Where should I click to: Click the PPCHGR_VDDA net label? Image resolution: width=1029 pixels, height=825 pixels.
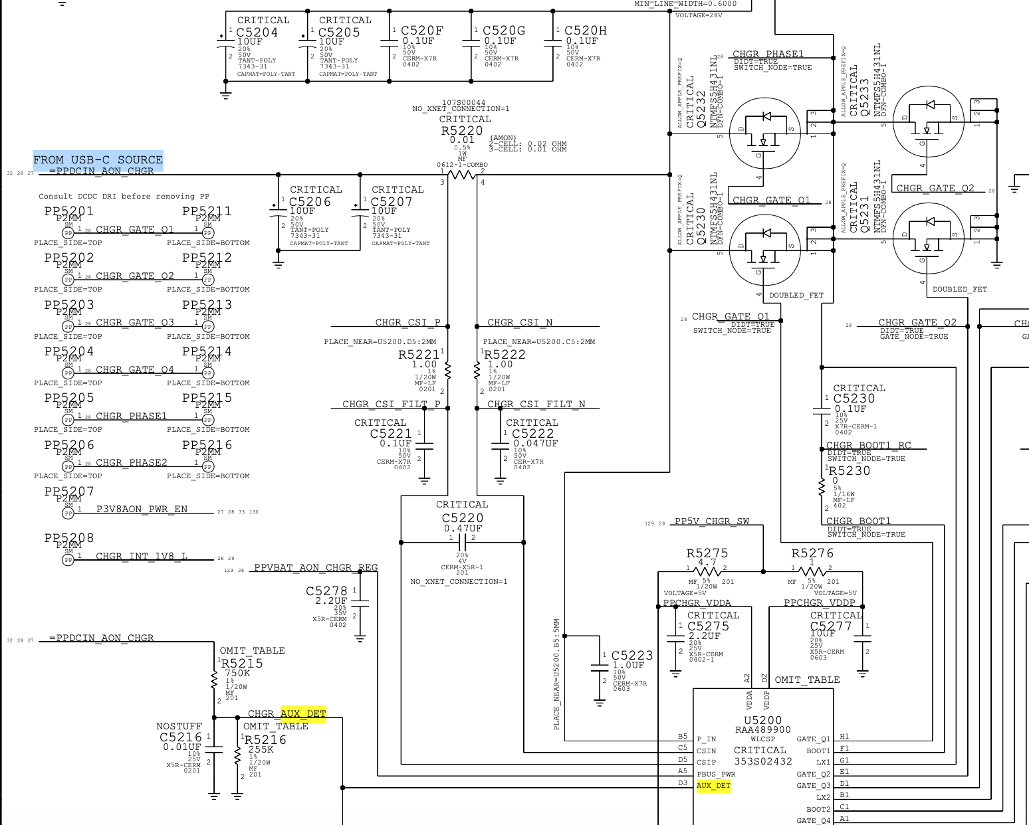coord(697,602)
